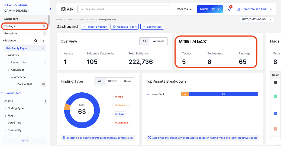This screenshot has height=146, width=281.
Task: Open the timezone UTC/GMT dropdown
Action: [x=257, y=20]
